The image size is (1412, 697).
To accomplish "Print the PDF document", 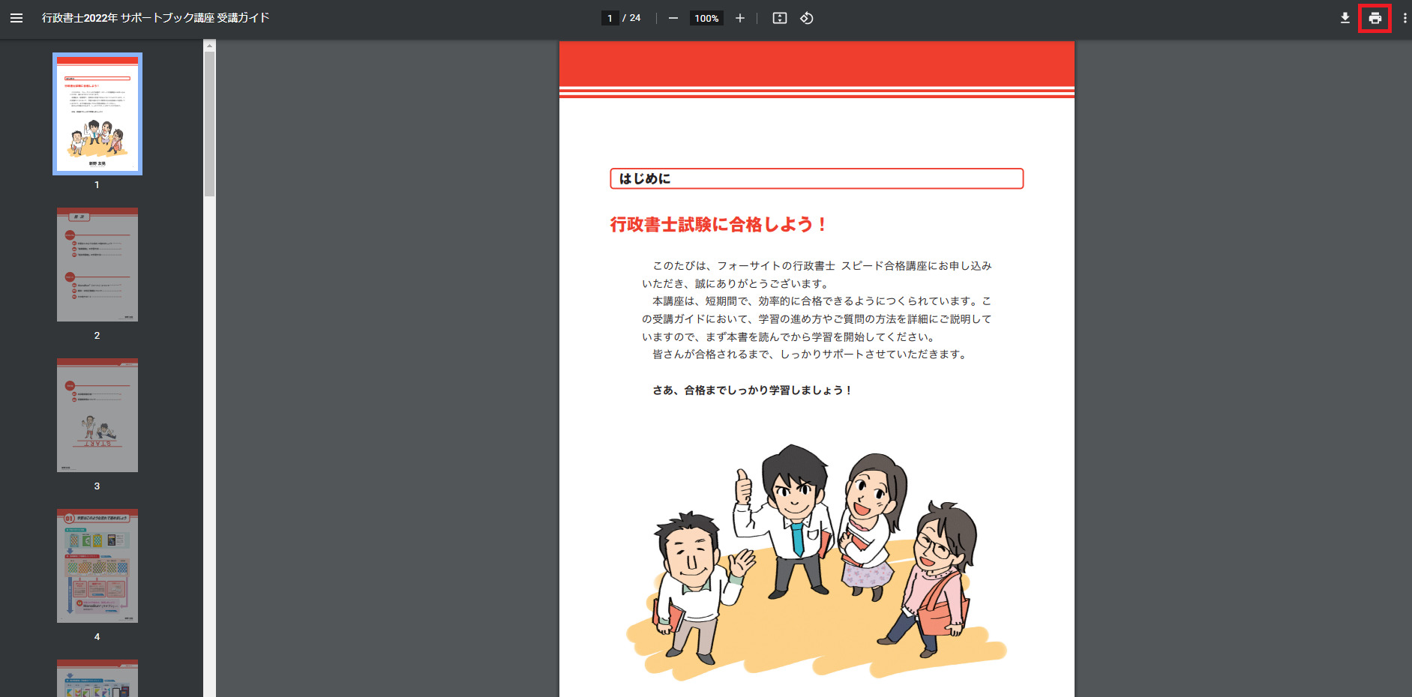I will coord(1375,18).
